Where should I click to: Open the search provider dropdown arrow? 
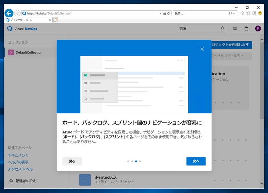pos(234,13)
